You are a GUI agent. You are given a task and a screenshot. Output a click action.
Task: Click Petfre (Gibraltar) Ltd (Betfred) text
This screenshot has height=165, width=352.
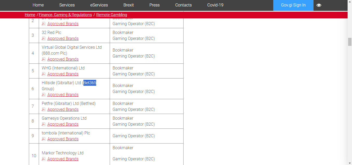click(69, 103)
